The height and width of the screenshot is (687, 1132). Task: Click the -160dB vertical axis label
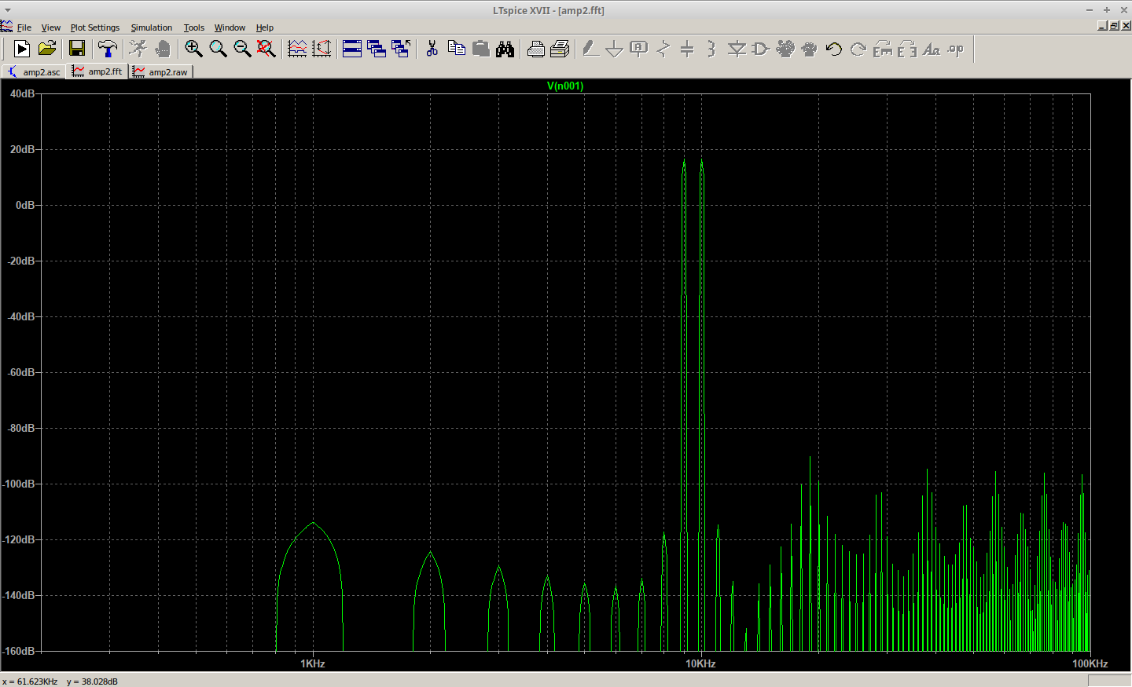[x=19, y=651]
